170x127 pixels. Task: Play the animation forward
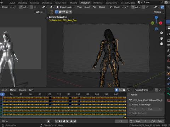point(67,121)
